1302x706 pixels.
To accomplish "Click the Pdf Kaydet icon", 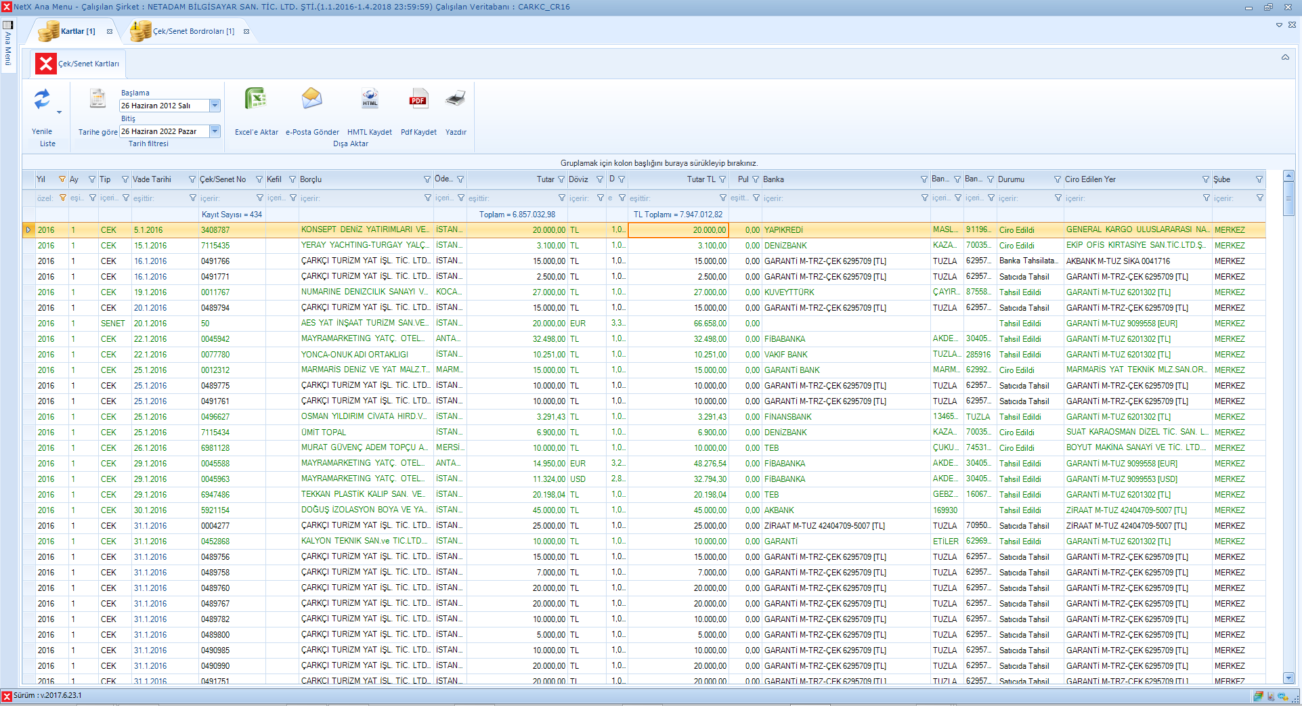I will [418, 100].
